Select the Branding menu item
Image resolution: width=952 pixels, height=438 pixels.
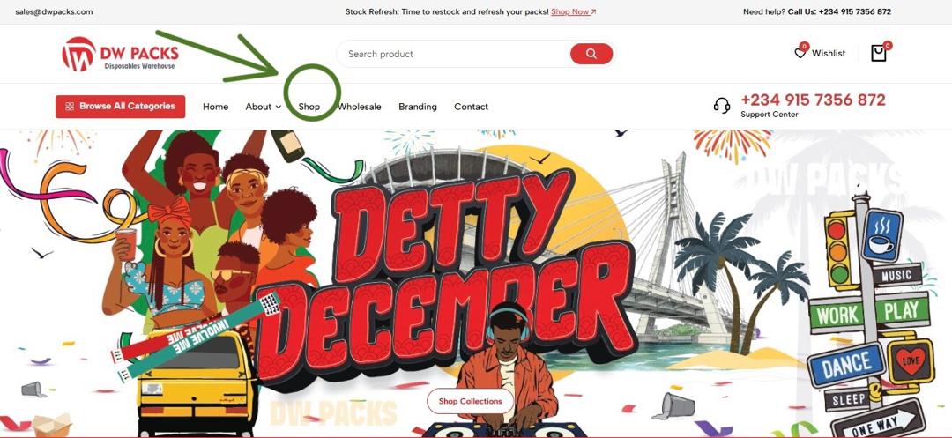coord(418,107)
